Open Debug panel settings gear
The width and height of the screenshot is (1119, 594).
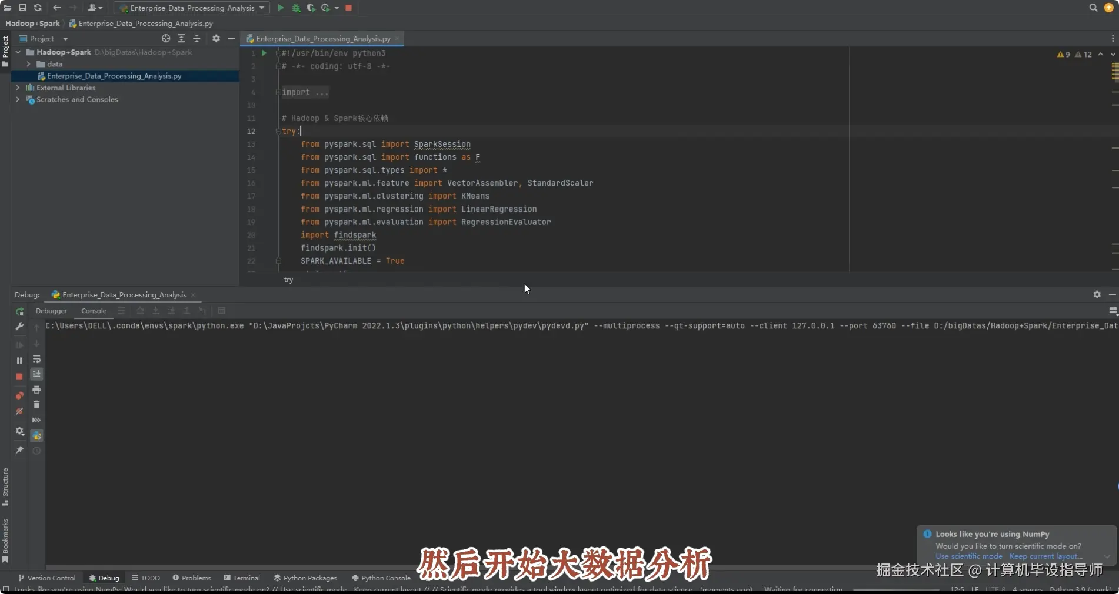[x=1097, y=294]
